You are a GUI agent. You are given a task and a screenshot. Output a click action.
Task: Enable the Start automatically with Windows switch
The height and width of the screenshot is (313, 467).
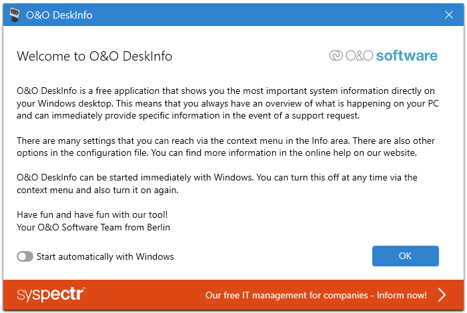click(25, 256)
